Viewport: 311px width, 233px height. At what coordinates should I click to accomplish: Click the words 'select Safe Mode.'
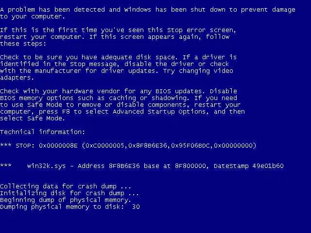[x=33, y=118]
